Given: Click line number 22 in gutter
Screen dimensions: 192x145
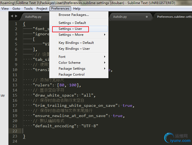Looking at the screenshot, I should [x=15, y=131].
